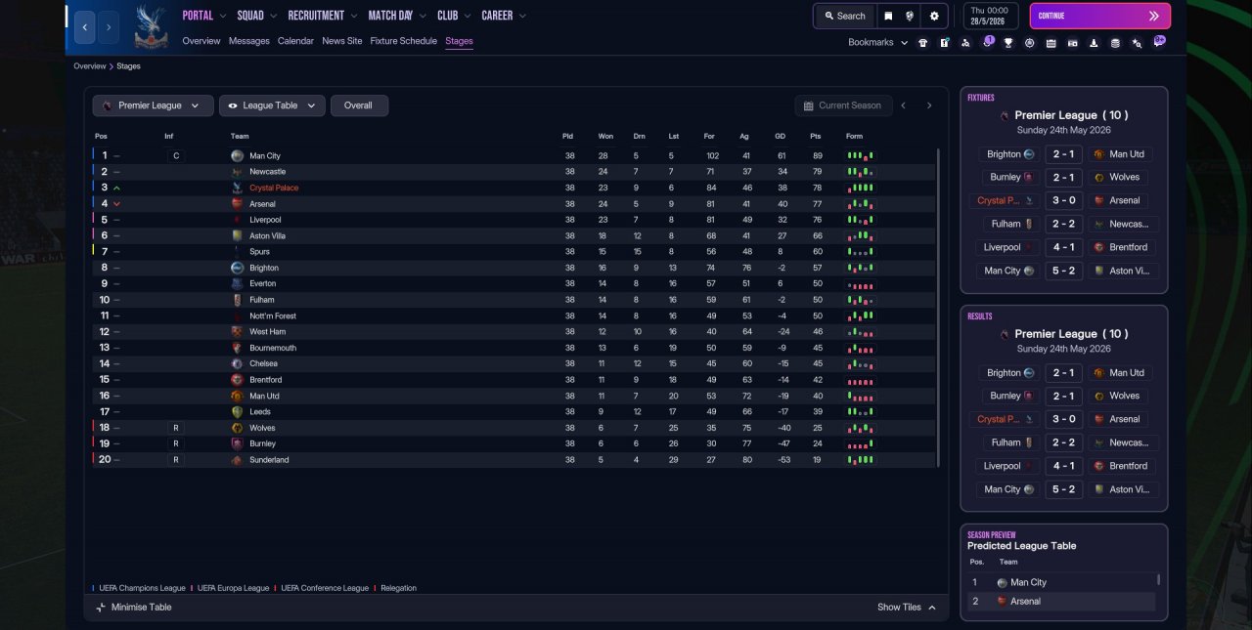Screen dimensions: 1252x630
Task: Expand the Match Day menu chevron
Action: (x=423, y=16)
